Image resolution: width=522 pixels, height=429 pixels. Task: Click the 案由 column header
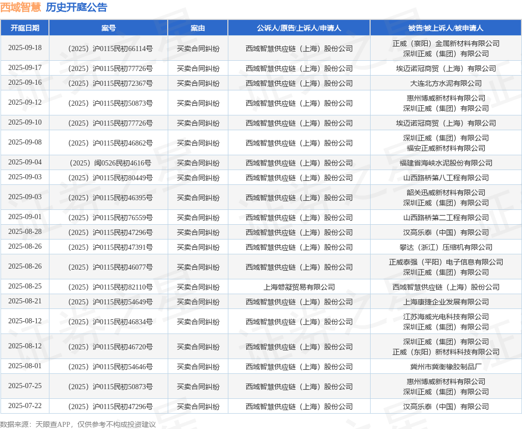(198, 28)
